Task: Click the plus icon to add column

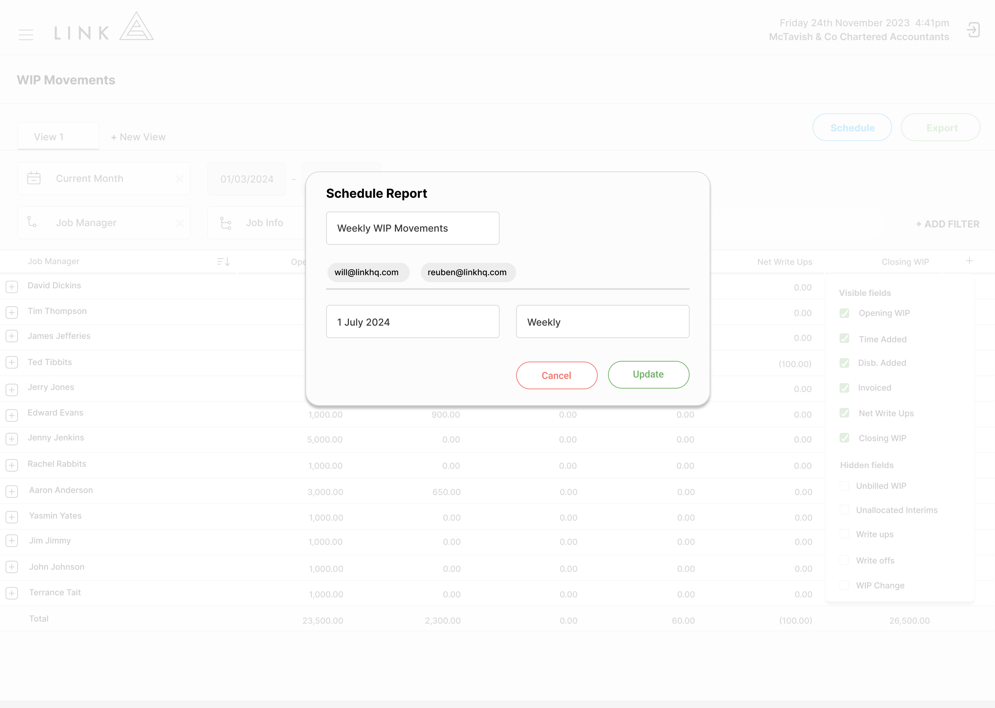Action: pyautogui.click(x=969, y=261)
